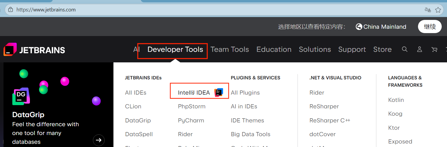Open the Solutions menu

coord(315,49)
